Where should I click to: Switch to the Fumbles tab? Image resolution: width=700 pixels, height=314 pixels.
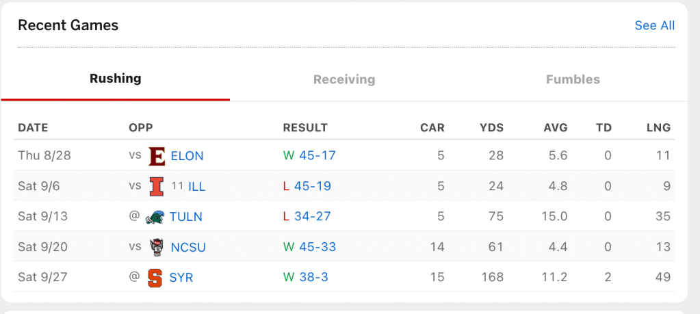573,79
